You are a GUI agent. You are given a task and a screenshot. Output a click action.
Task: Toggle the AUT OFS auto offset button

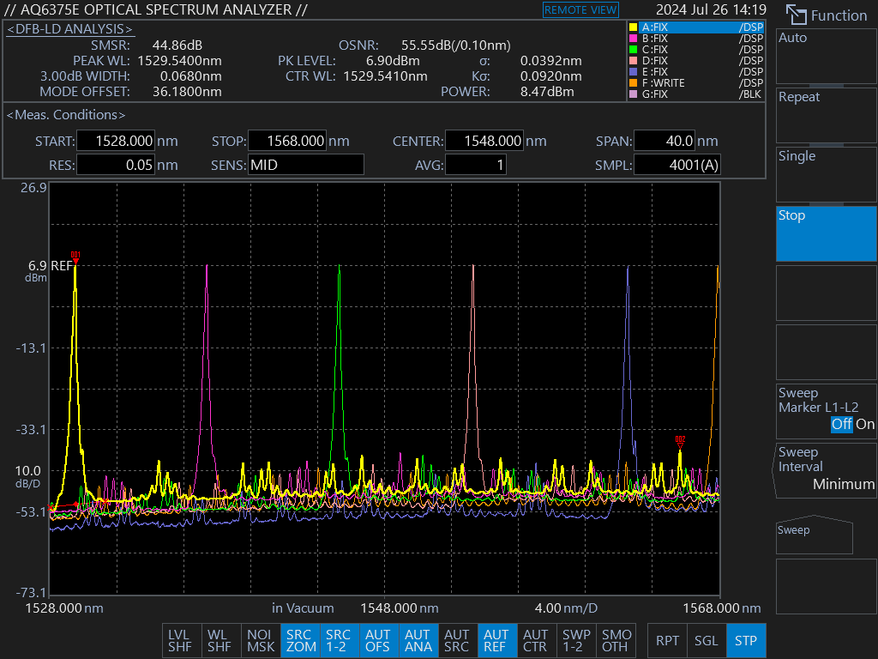pos(378,641)
